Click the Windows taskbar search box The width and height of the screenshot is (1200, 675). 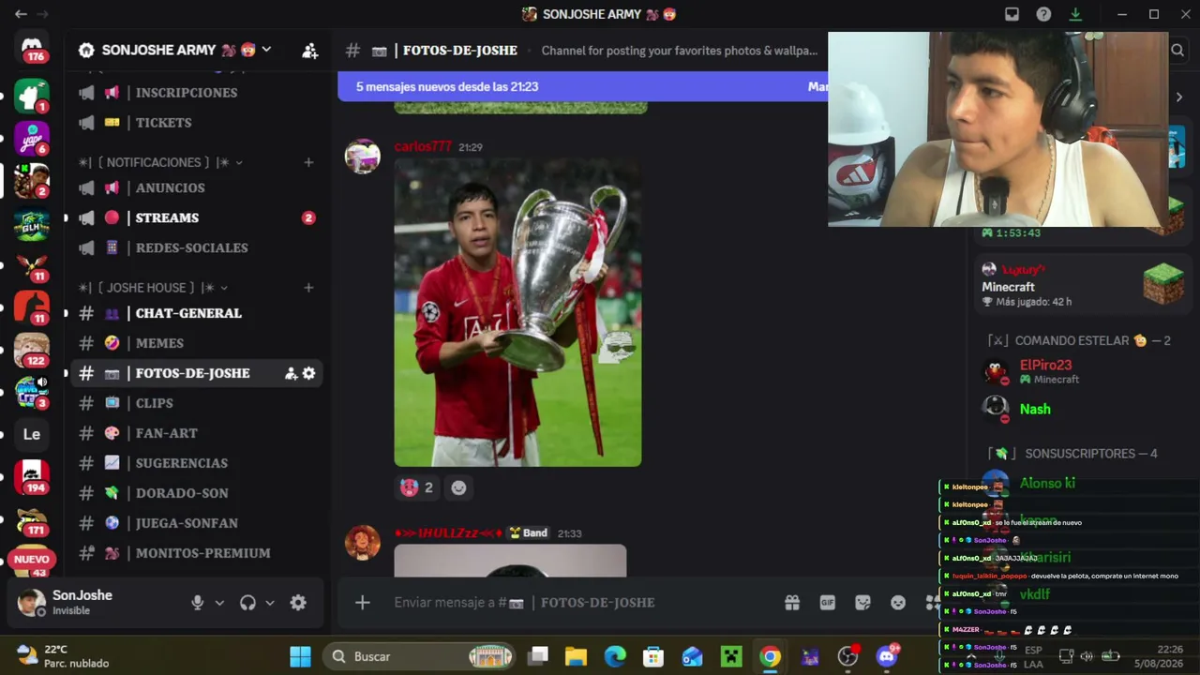[x=420, y=656]
